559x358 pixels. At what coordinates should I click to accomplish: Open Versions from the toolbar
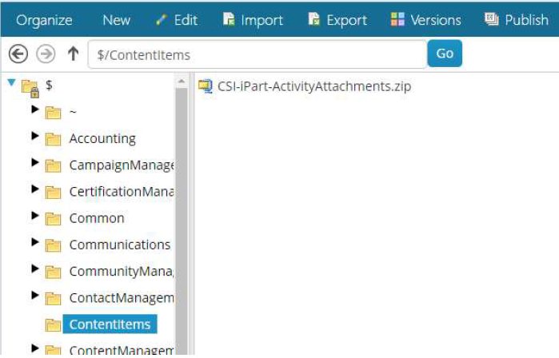[x=425, y=20]
